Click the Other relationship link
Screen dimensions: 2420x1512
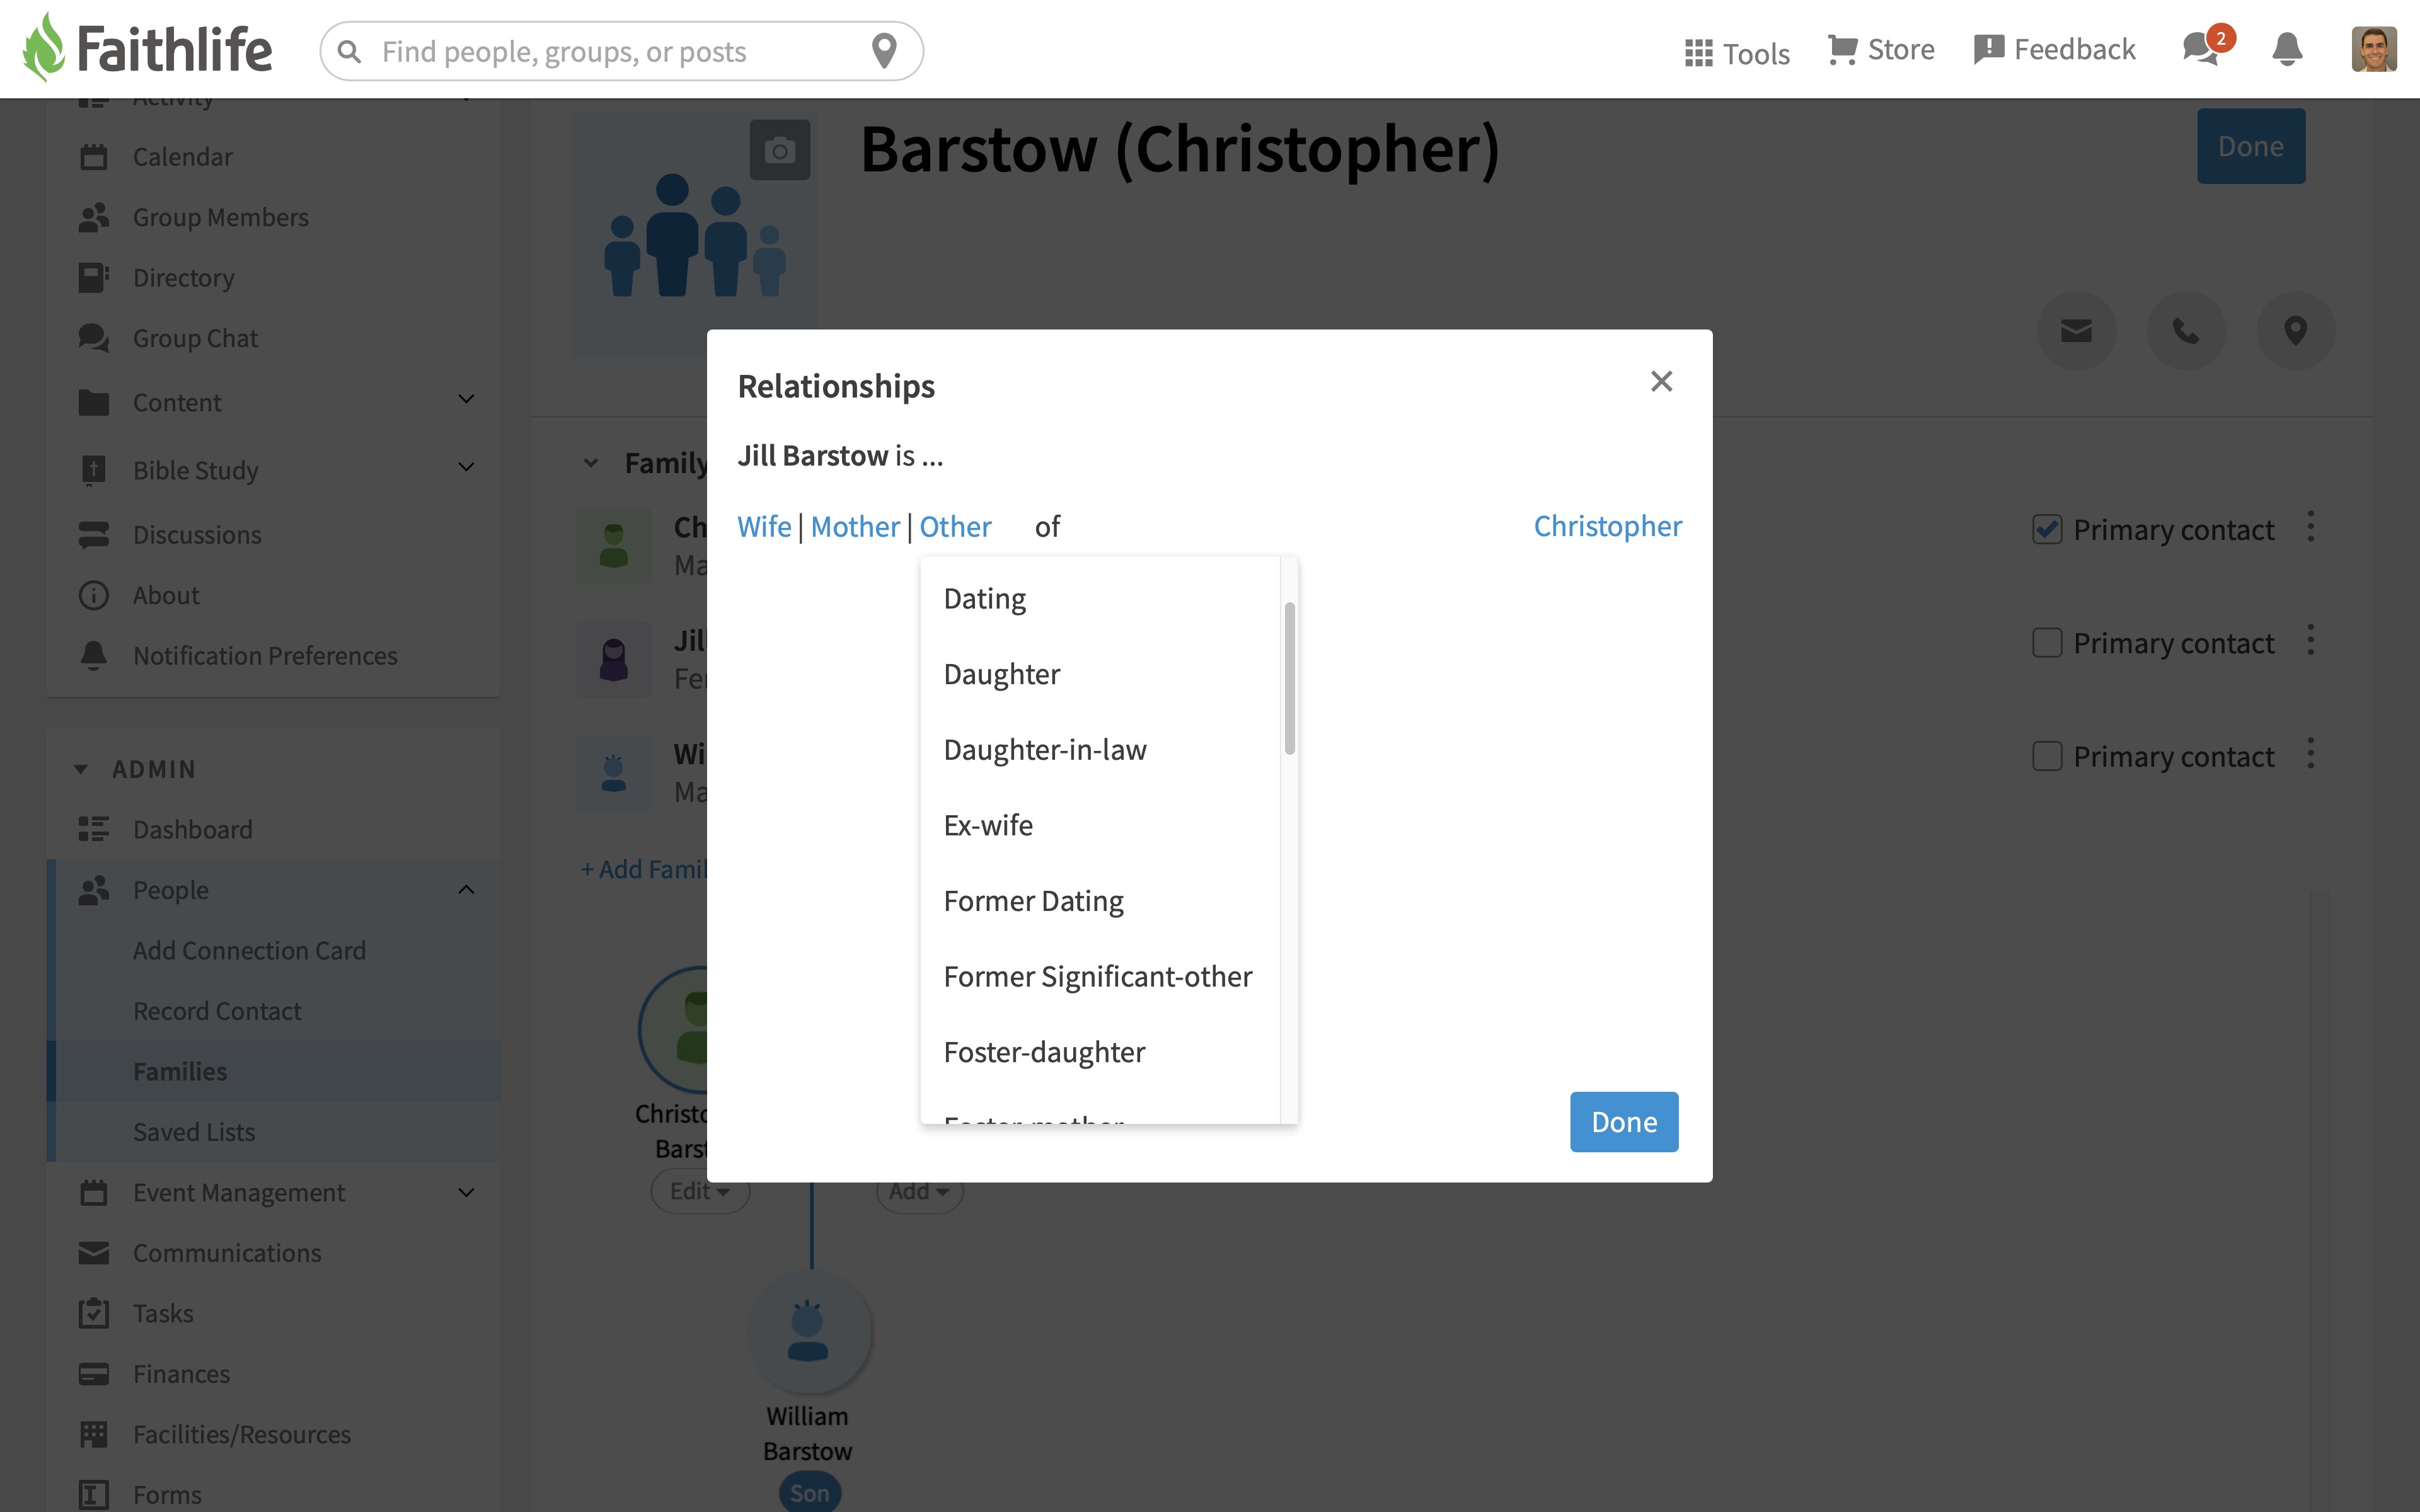coord(955,526)
